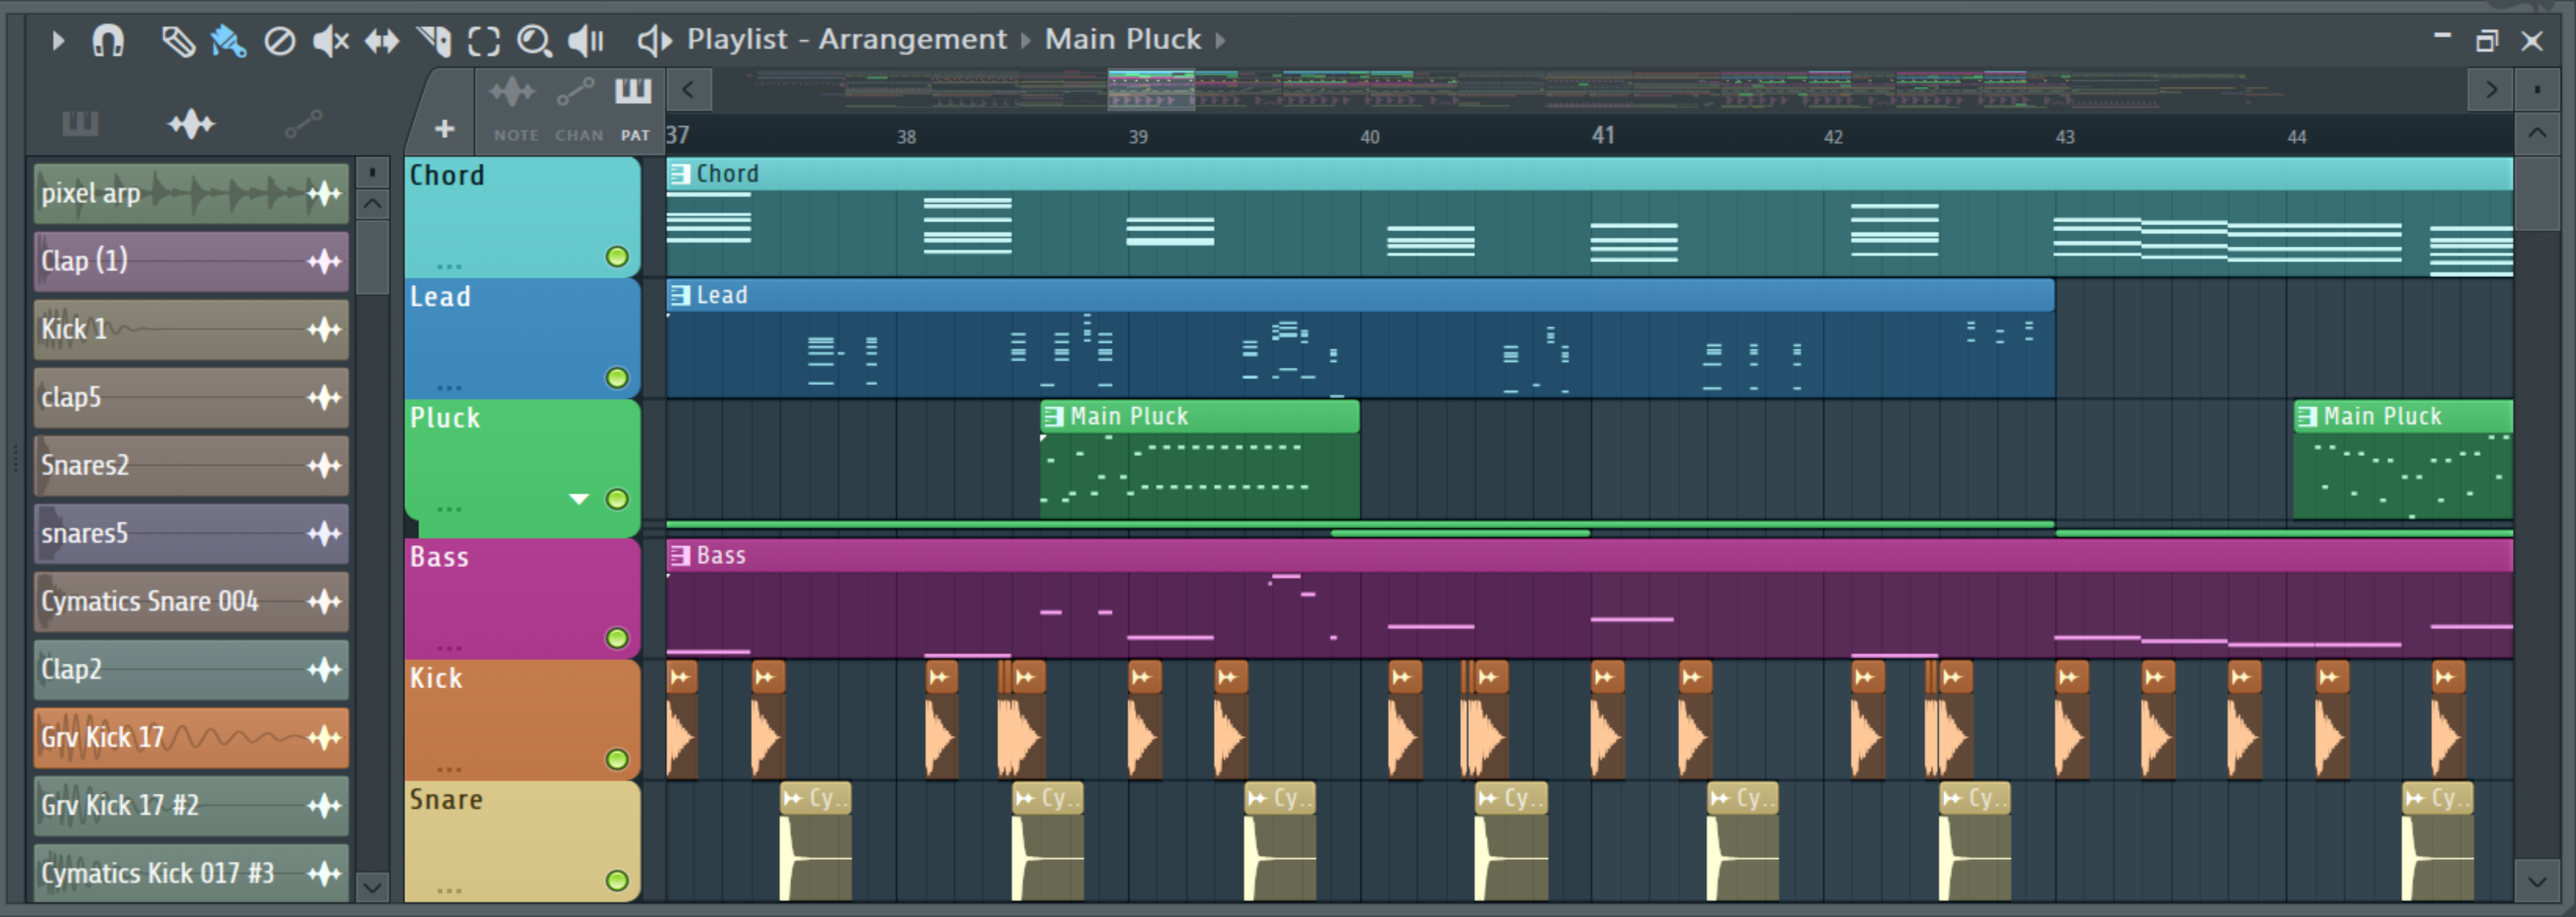2576x917 pixels.
Task: Mute the Chord track green light
Action: tap(617, 257)
